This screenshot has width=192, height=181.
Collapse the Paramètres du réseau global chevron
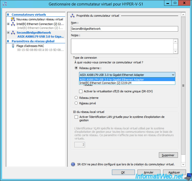coord(8,41)
